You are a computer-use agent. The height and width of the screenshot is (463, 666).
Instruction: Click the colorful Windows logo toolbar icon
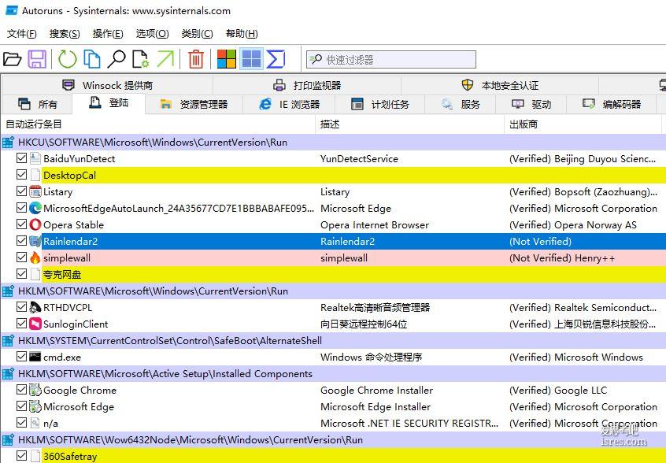click(x=227, y=59)
